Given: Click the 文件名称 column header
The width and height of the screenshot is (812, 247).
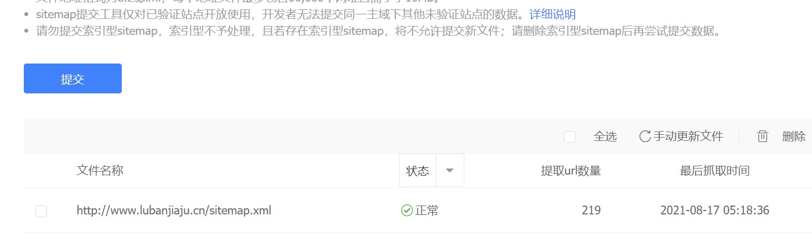Looking at the screenshot, I should 100,170.
